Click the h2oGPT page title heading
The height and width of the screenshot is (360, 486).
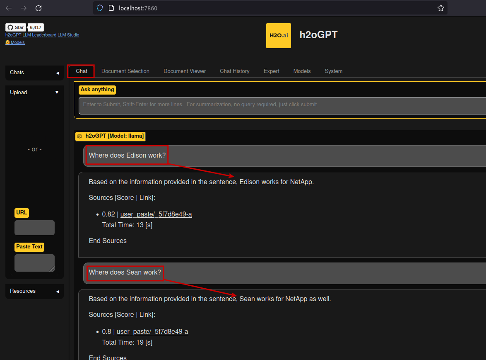click(318, 35)
